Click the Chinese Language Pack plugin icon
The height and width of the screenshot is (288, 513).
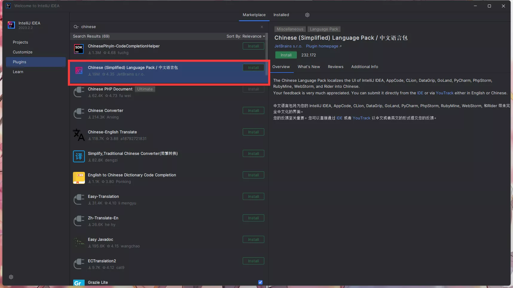tap(79, 71)
